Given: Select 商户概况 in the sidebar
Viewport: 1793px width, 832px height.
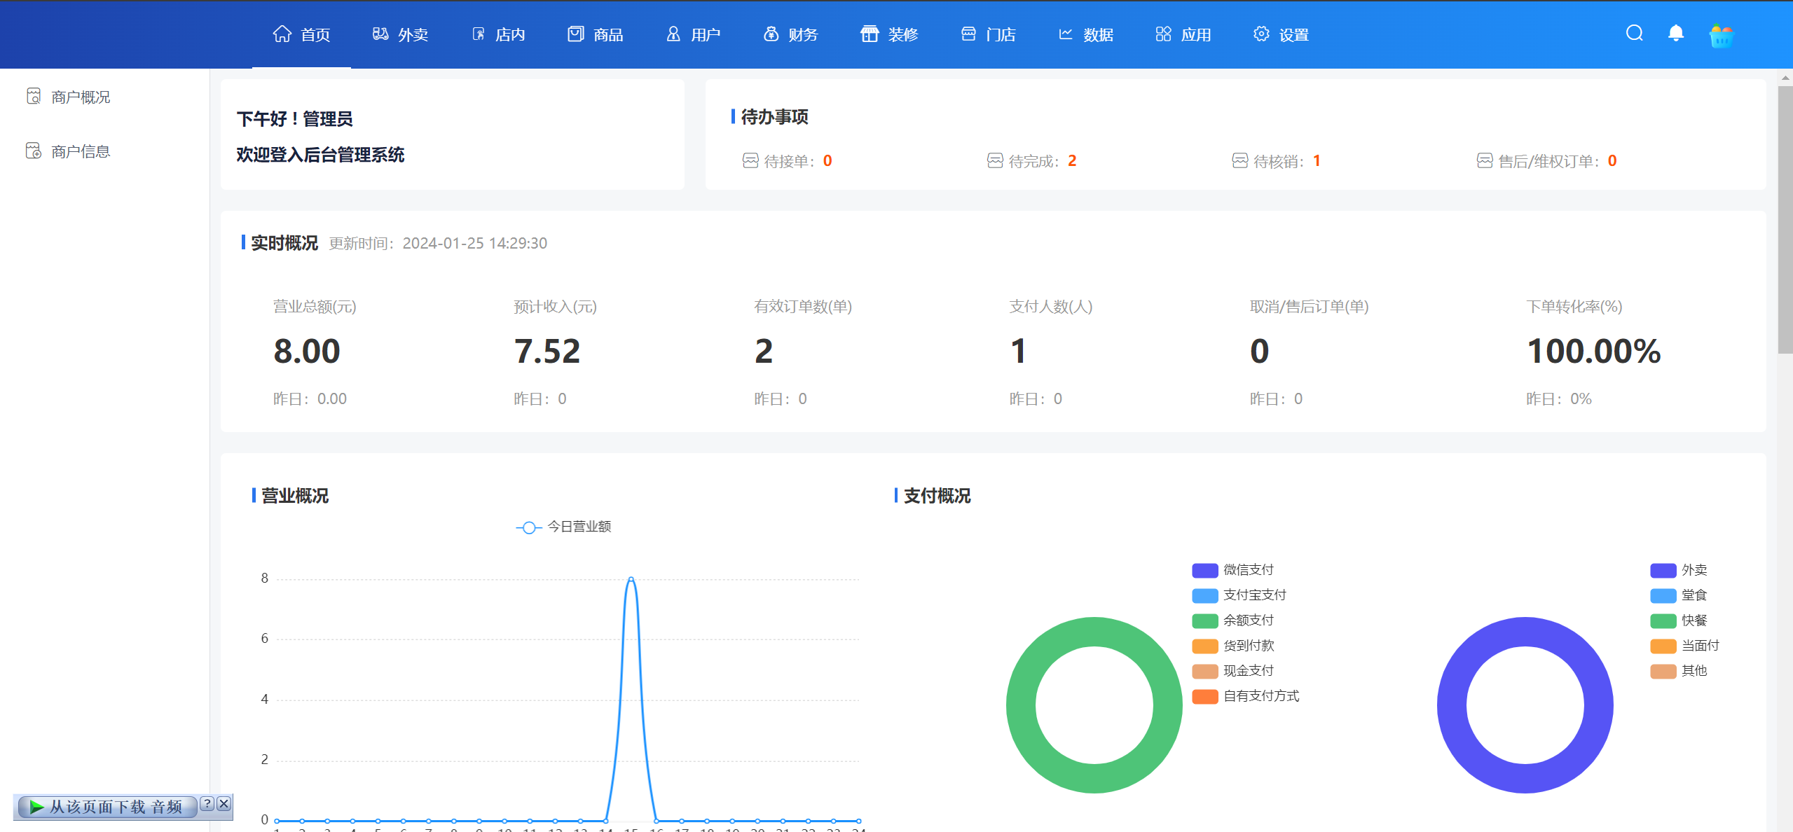Looking at the screenshot, I should pos(79,96).
